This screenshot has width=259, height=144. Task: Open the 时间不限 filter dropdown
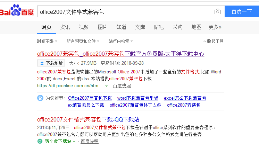47,41
